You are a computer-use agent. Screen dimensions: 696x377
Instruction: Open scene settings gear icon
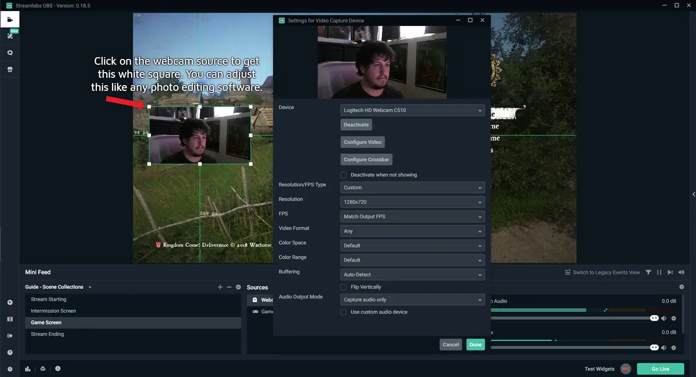pyautogui.click(x=238, y=287)
